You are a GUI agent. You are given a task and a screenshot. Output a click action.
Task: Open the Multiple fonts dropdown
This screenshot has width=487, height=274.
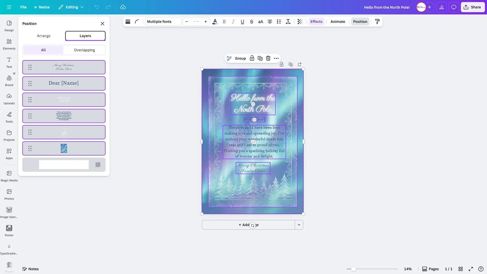[163, 22]
